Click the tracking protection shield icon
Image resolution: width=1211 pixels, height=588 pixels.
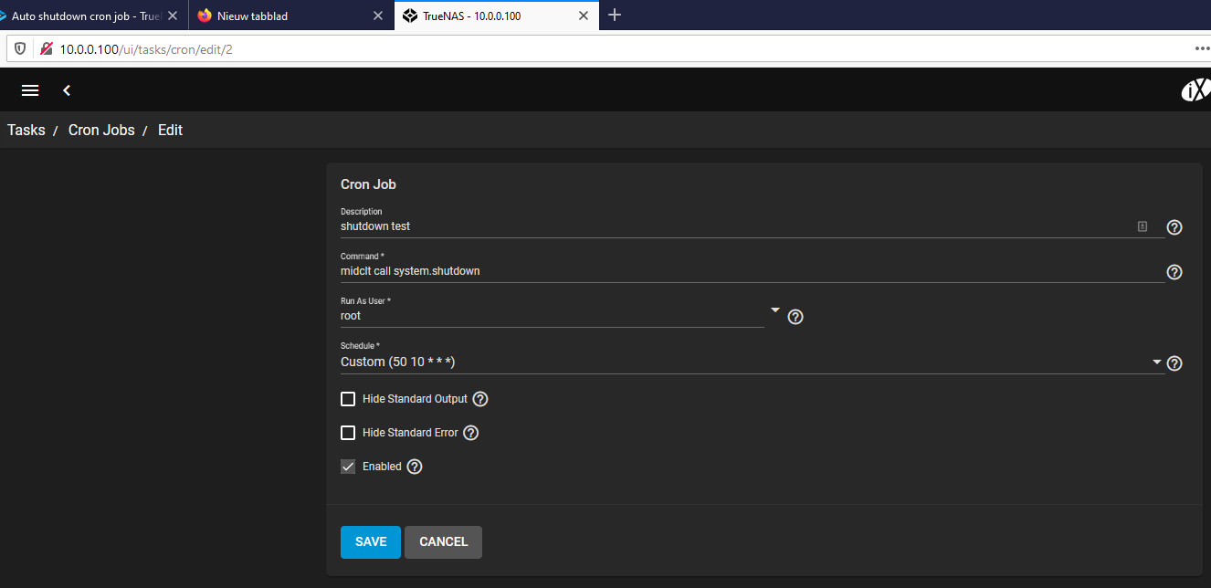tap(20, 48)
